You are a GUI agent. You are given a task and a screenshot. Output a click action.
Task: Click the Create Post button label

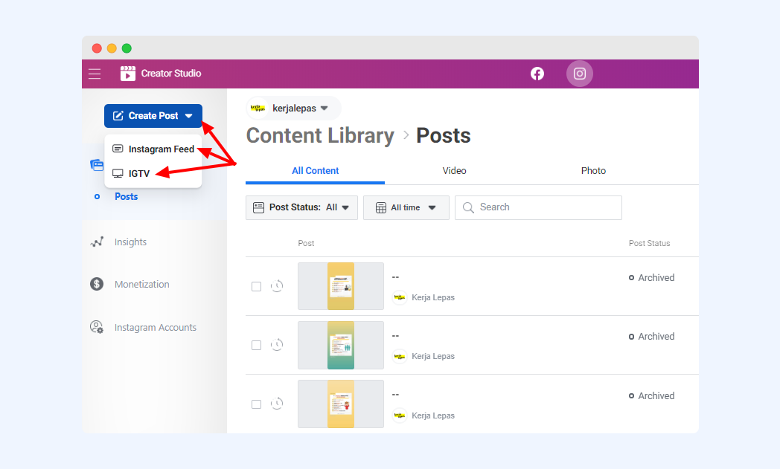pyautogui.click(x=153, y=116)
